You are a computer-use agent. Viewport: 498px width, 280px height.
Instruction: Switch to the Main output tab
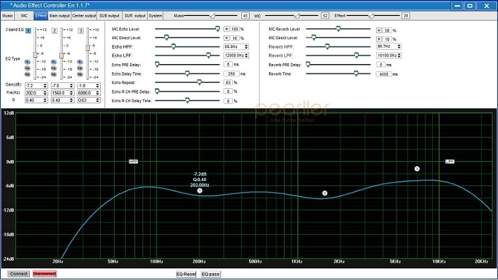tap(60, 14)
